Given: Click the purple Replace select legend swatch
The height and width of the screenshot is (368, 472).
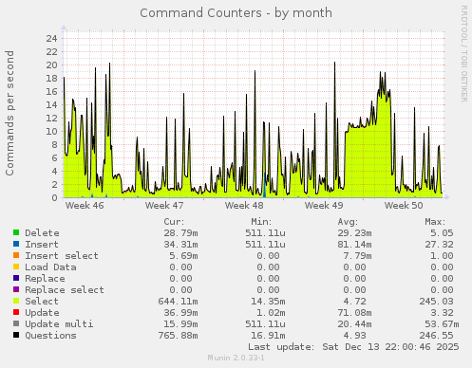Looking at the screenshot, I should (16, 289).
